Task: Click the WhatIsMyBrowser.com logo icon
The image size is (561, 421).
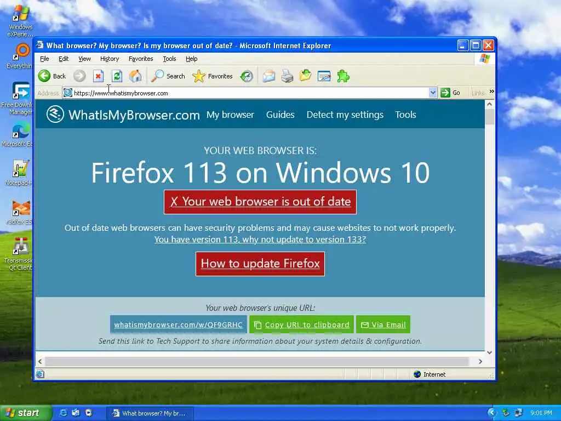Action: pyautogui.click(x=55, y=115)
